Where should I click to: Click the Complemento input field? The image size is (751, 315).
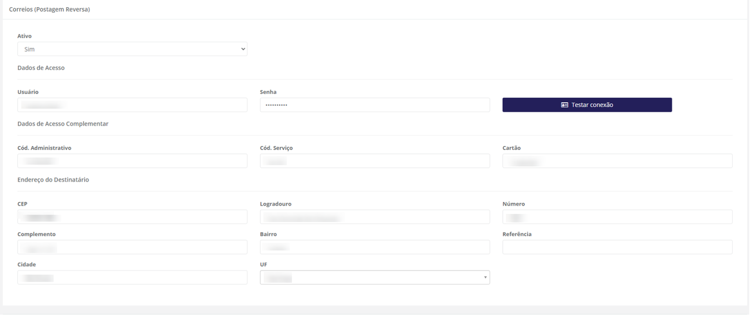coord(132,247)
